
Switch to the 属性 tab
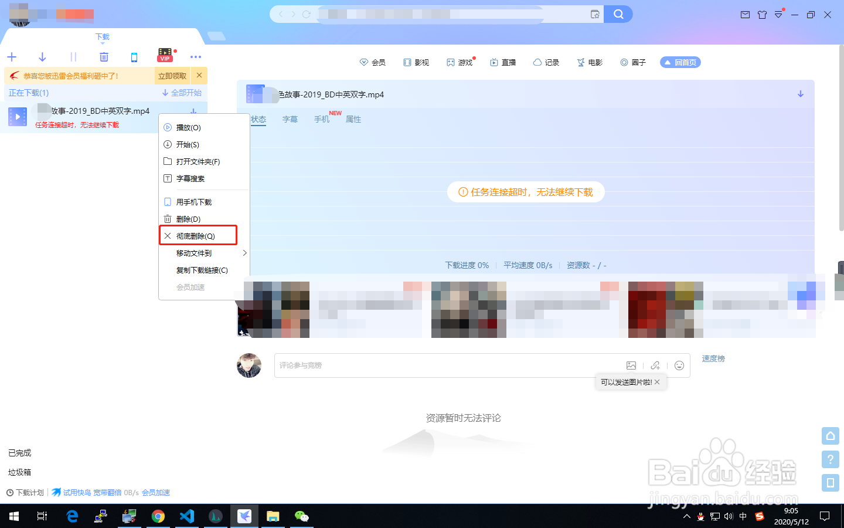[x=353, y=119]
